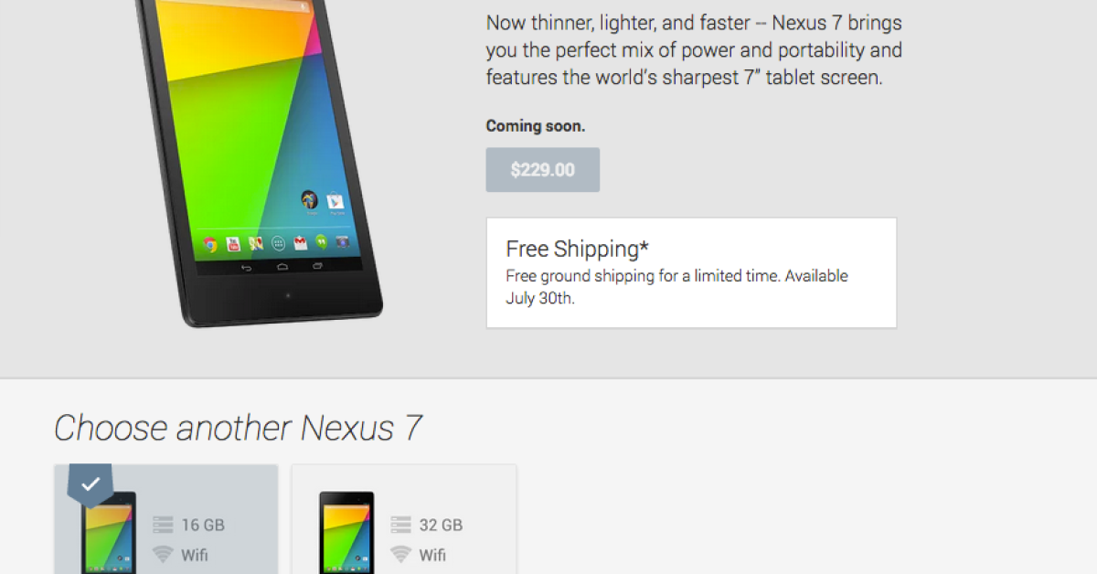This screenshot has height=574, width=1097.
Task: Click the 32 GB Nexus 7 thumbnail image
Action: [x=346, y=533]
